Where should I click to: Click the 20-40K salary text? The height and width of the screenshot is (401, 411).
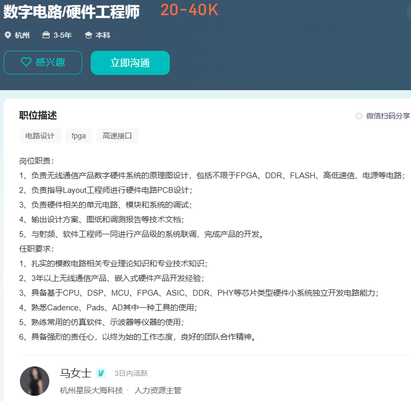pyautogui.click(x=189, y=9)
